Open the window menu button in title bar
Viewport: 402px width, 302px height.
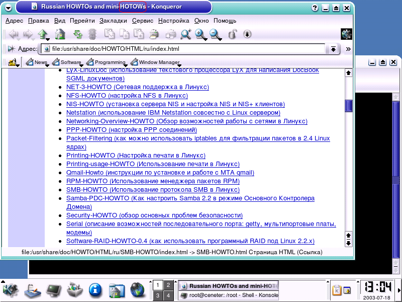coord(8,8)
